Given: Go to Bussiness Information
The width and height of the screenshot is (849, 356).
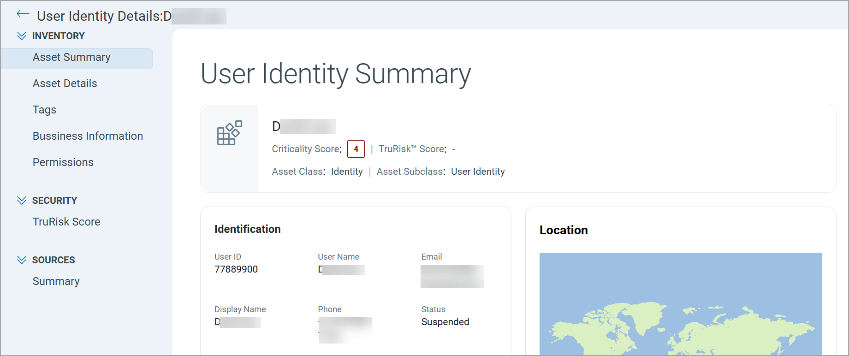Looking at the screenshot, I should (88, 136).
